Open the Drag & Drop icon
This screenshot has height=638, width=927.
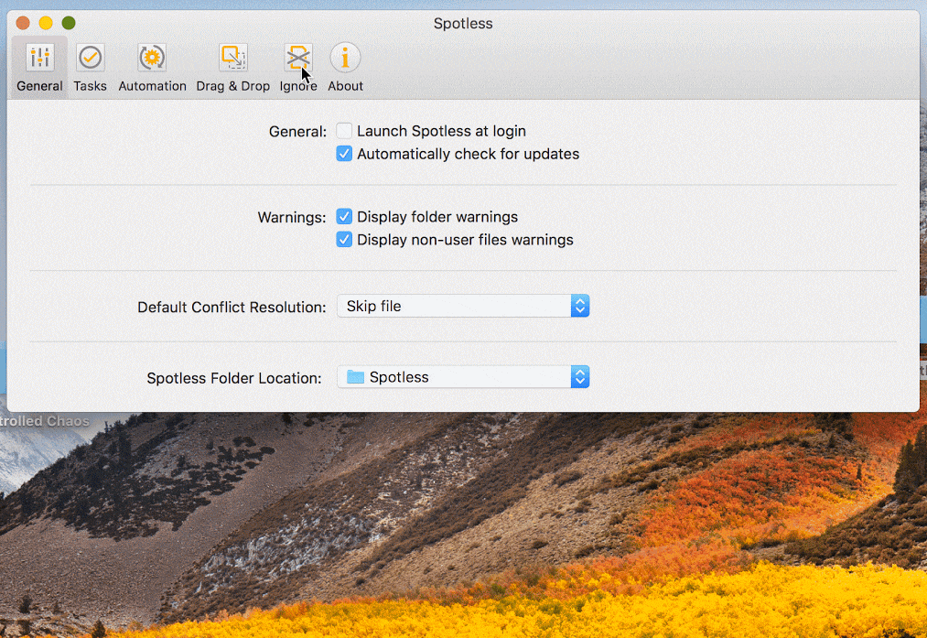point(233,58)
